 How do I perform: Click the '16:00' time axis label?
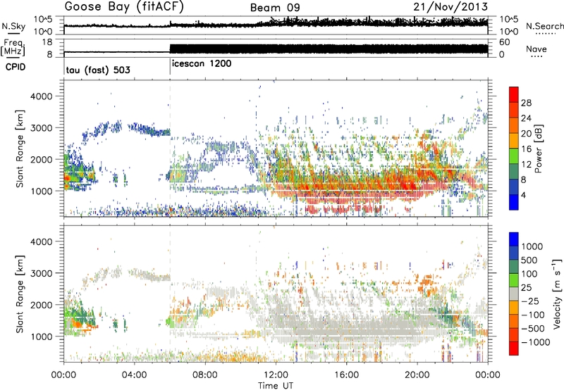[x=346, y=375]
